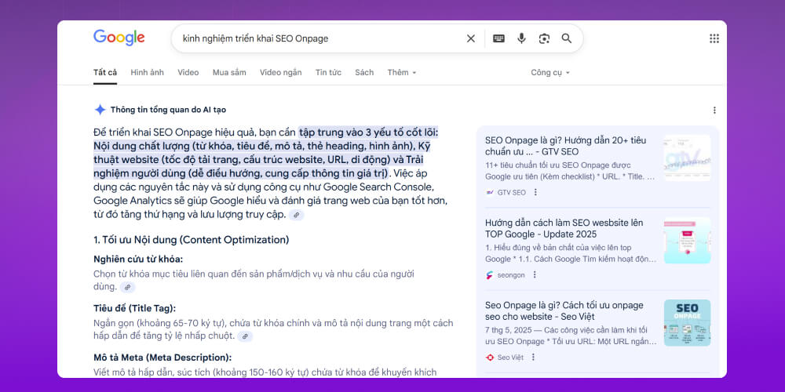The image size is (785, 392).
Task: Click the 'Nghiên cứu từ khóa:' subheading
Action: tap(138, 259)
